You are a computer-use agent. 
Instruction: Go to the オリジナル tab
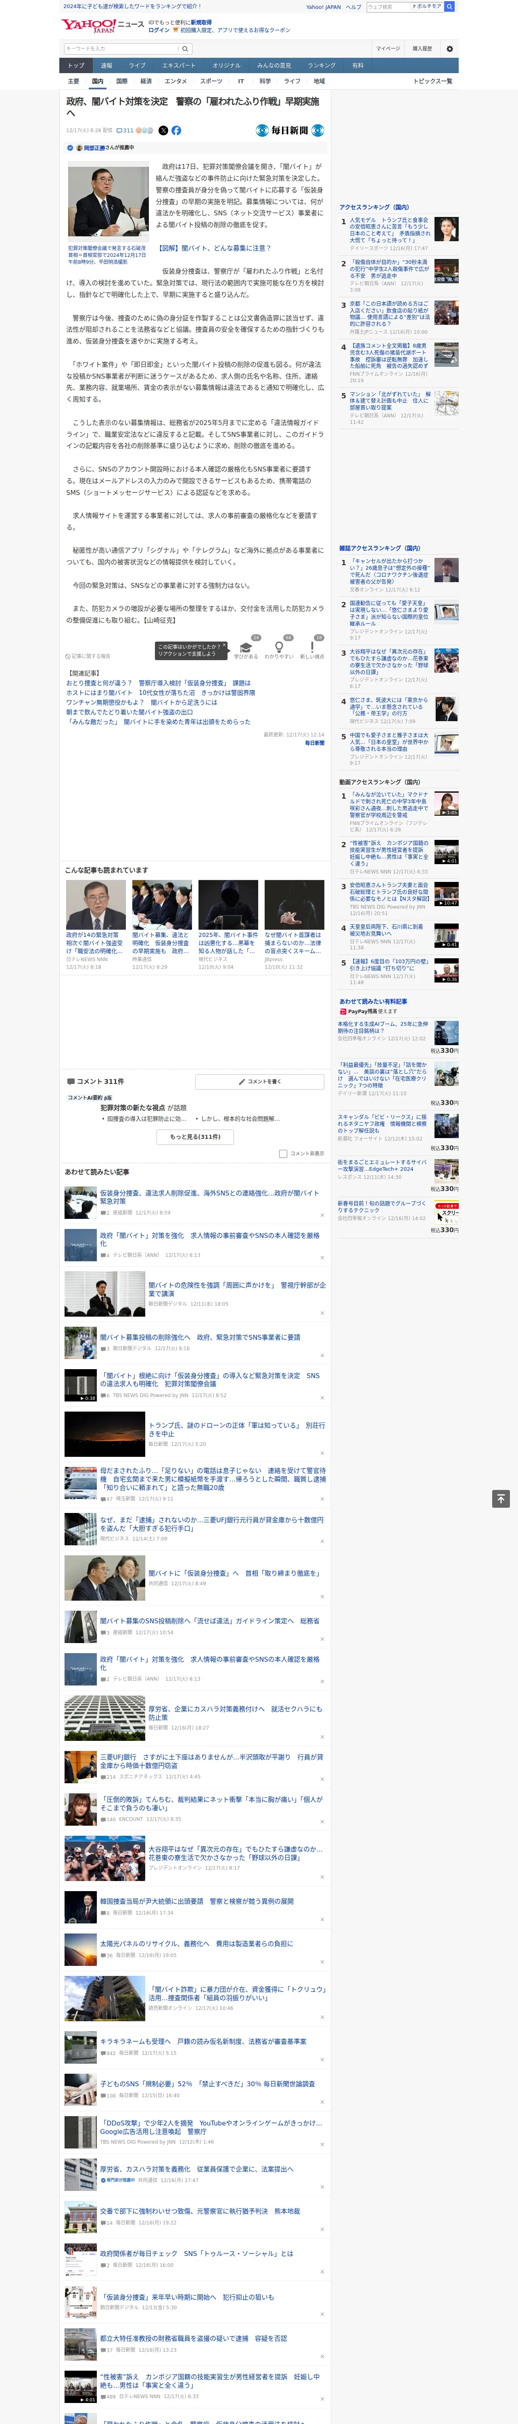[x=227, y=66]
